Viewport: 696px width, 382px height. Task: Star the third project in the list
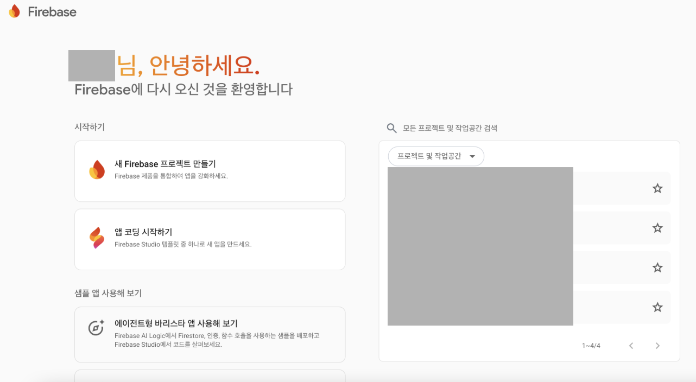coord(657,268)
